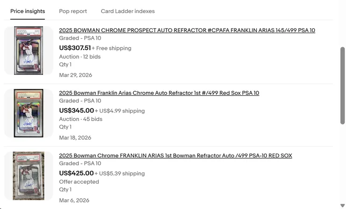The height and width of the screenshot is (209, 346).
Task: Click the Mar 29, 2026 sale date
Action: [75, 75]
